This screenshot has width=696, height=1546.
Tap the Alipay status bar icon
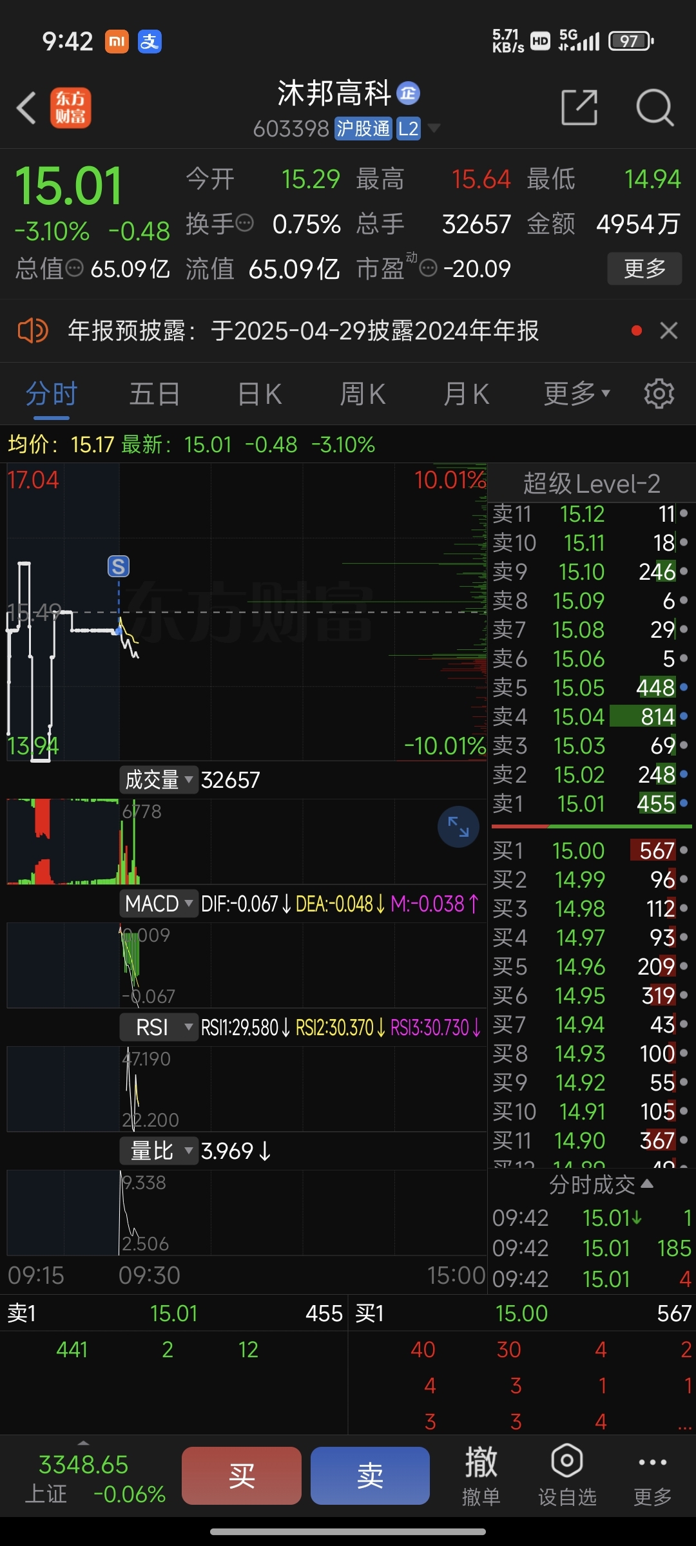(x=150, y=42)
